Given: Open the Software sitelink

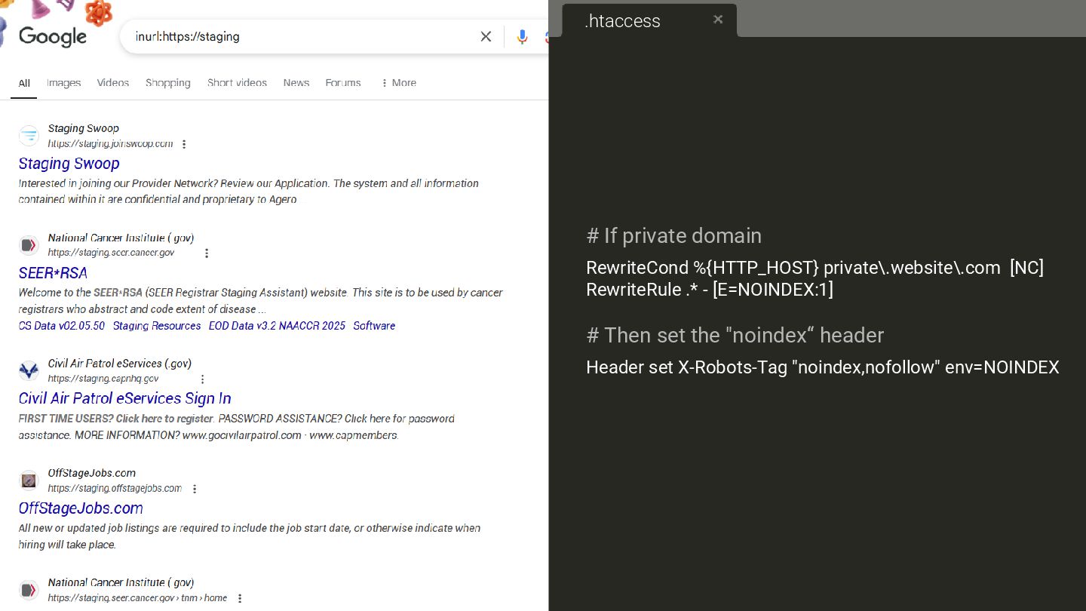Looking at the screenshot, I should coord(374,326).
